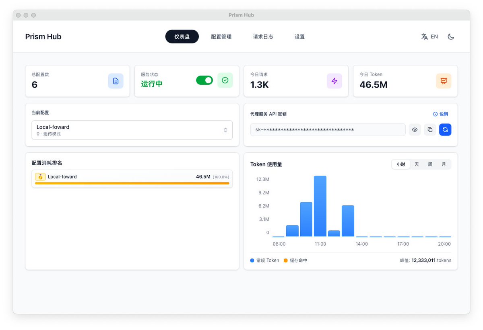Click the info icon beside 说明
The image size is (483, 330).
[435, 114]
